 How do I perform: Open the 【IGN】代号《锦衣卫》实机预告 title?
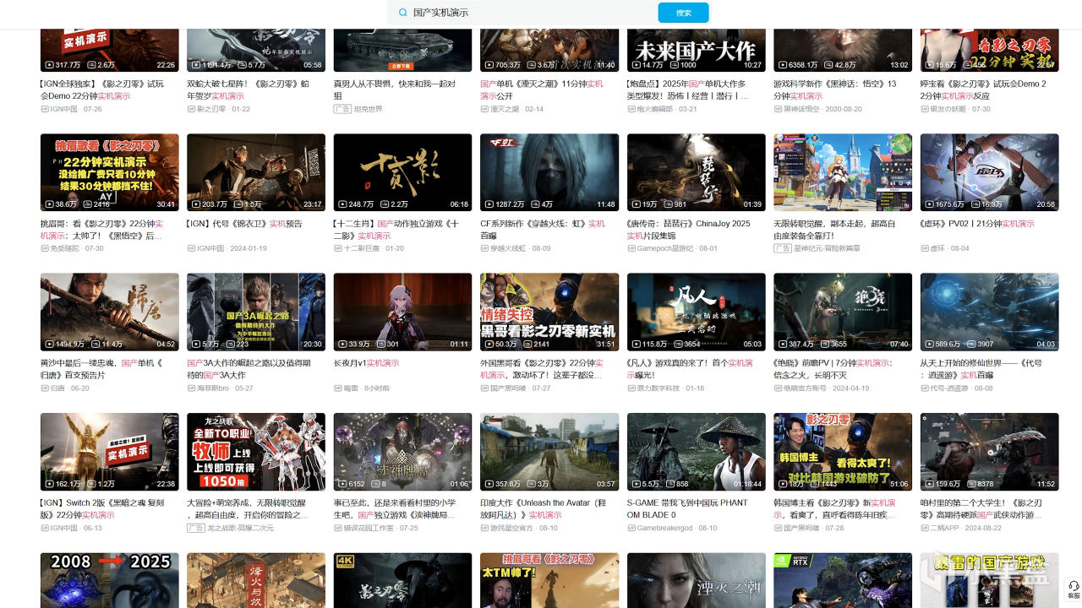[244, 224]
